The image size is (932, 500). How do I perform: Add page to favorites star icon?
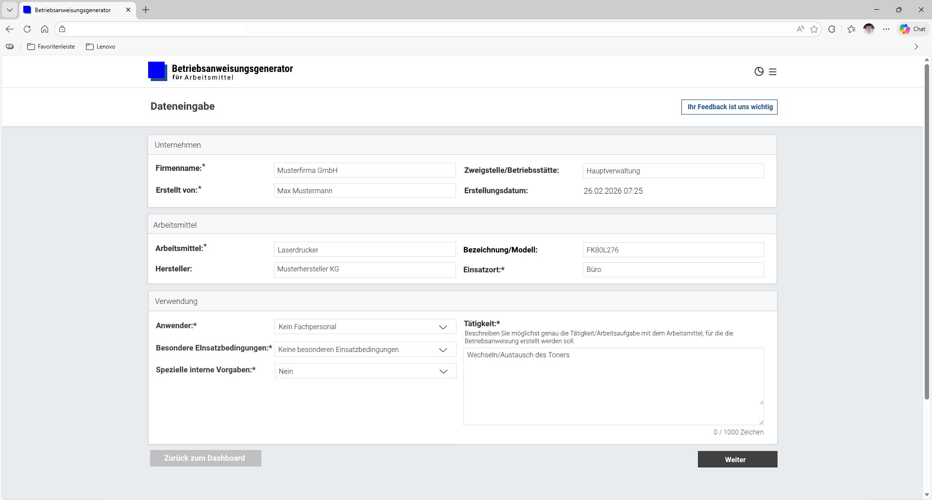(814, 29)
